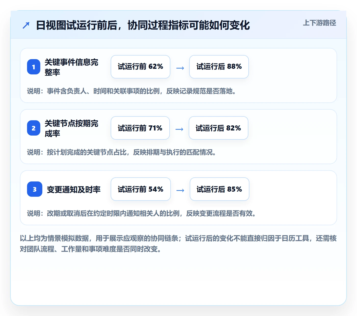Screen dimensions: 357x316
Task: Click the 变更通知及时率 metric title
Action: (x=74, y=189)
